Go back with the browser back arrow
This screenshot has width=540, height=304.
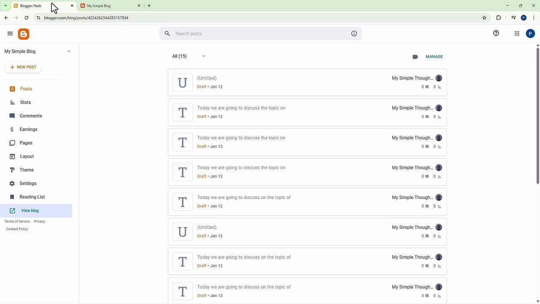6,18
